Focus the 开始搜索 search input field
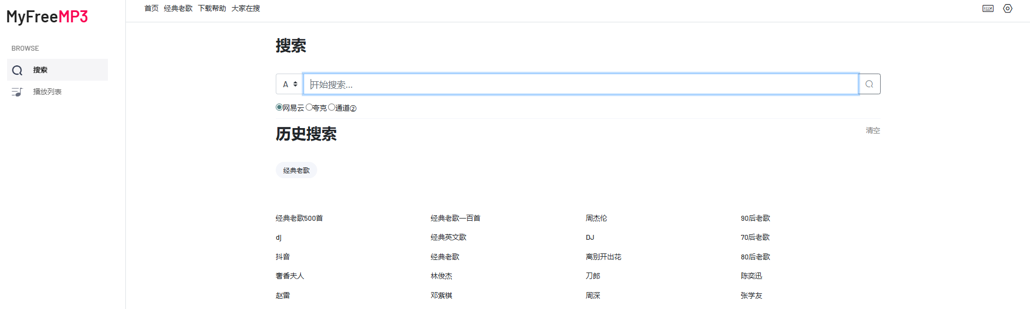This screenshot has height=309, width=1030. [x=580, y=84]
